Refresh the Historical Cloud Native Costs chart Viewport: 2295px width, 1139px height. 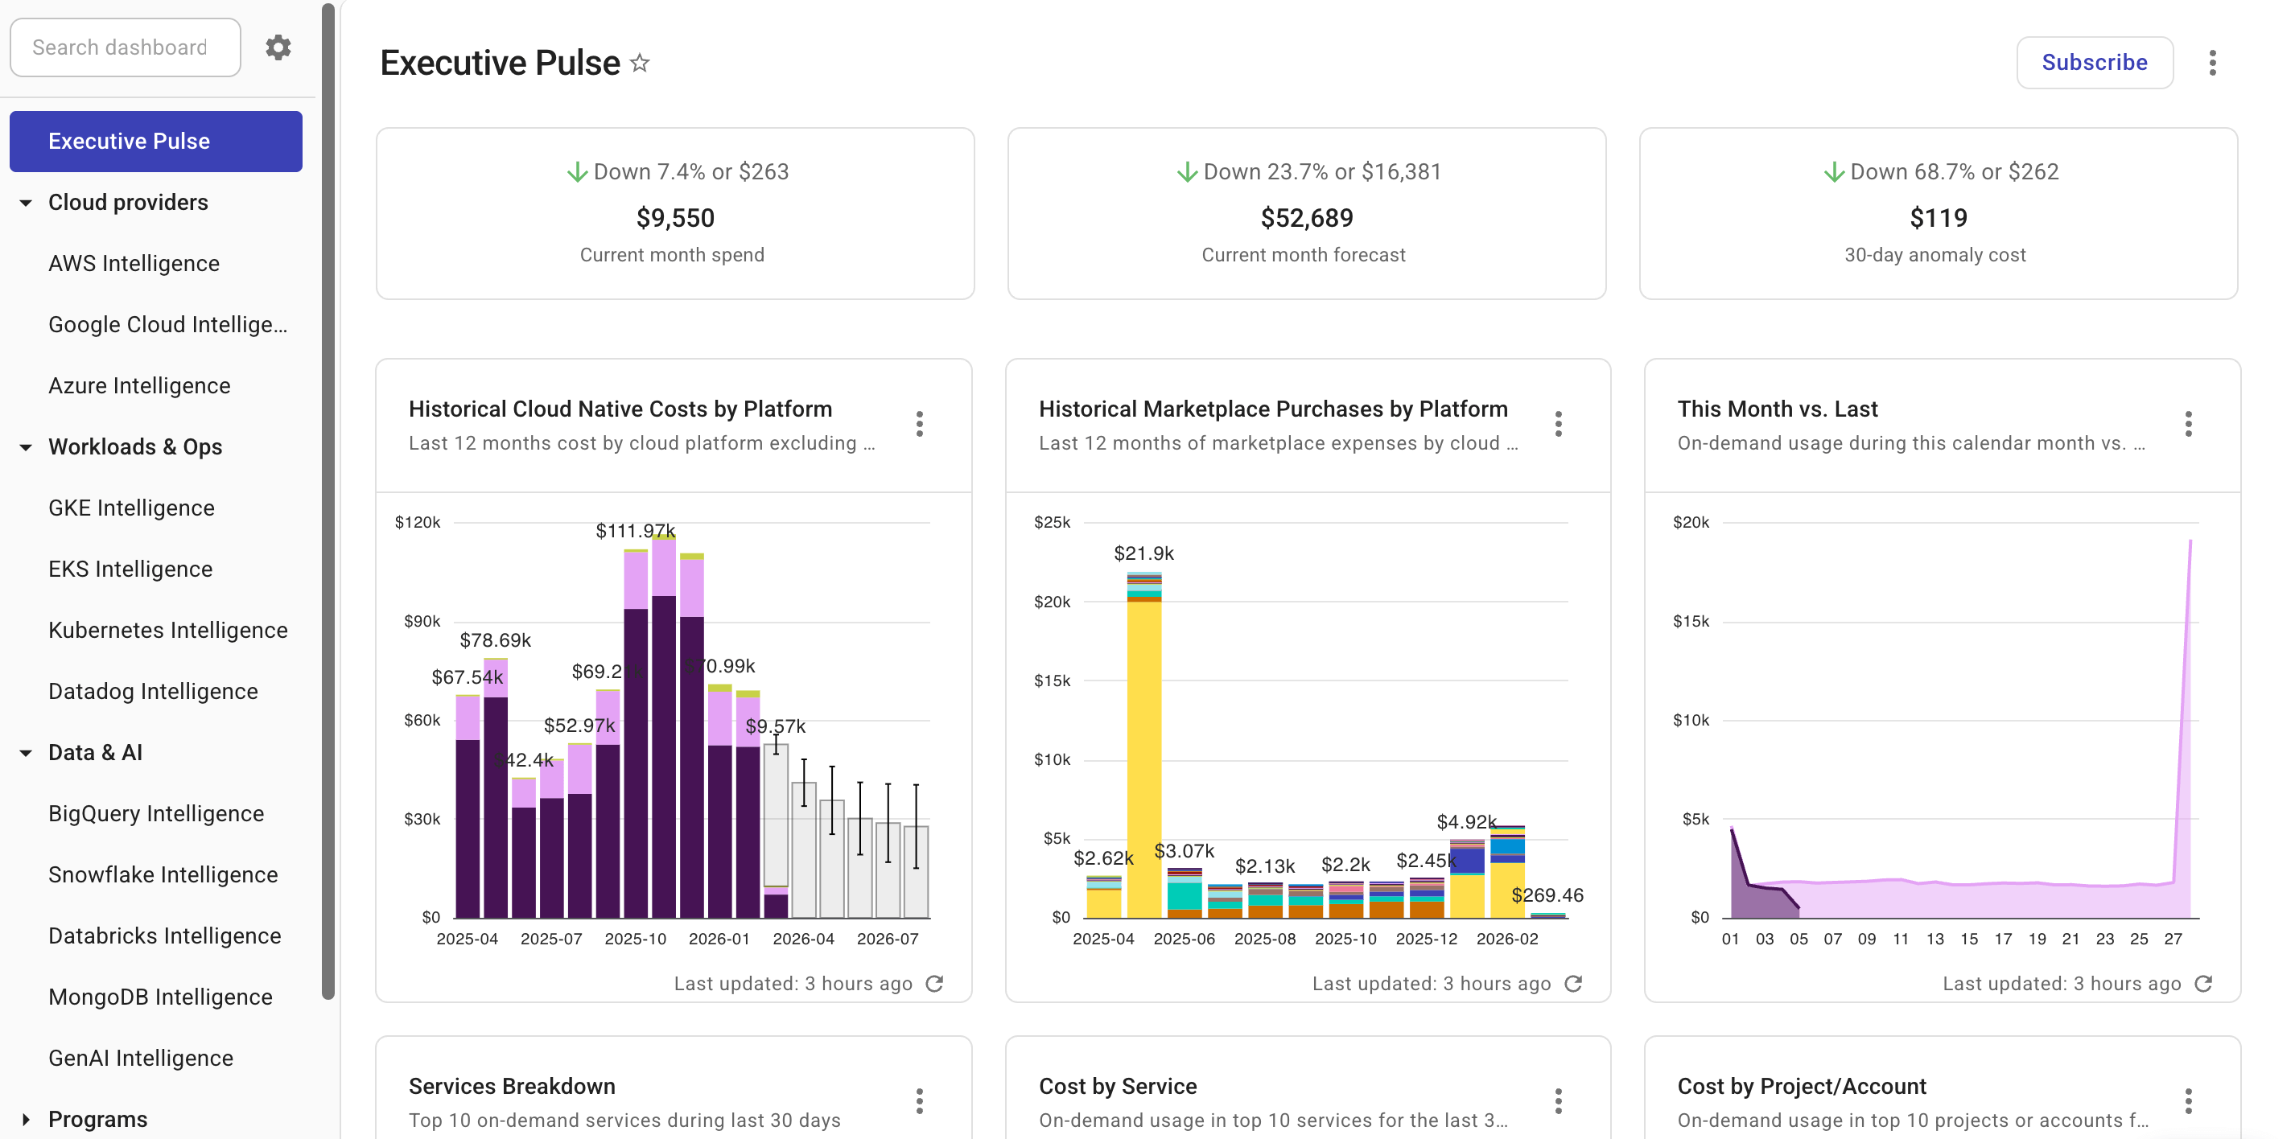click(x=934, y=983)
